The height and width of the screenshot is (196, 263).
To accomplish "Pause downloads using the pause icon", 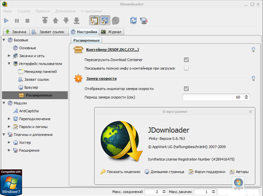I will pos(17,21).
